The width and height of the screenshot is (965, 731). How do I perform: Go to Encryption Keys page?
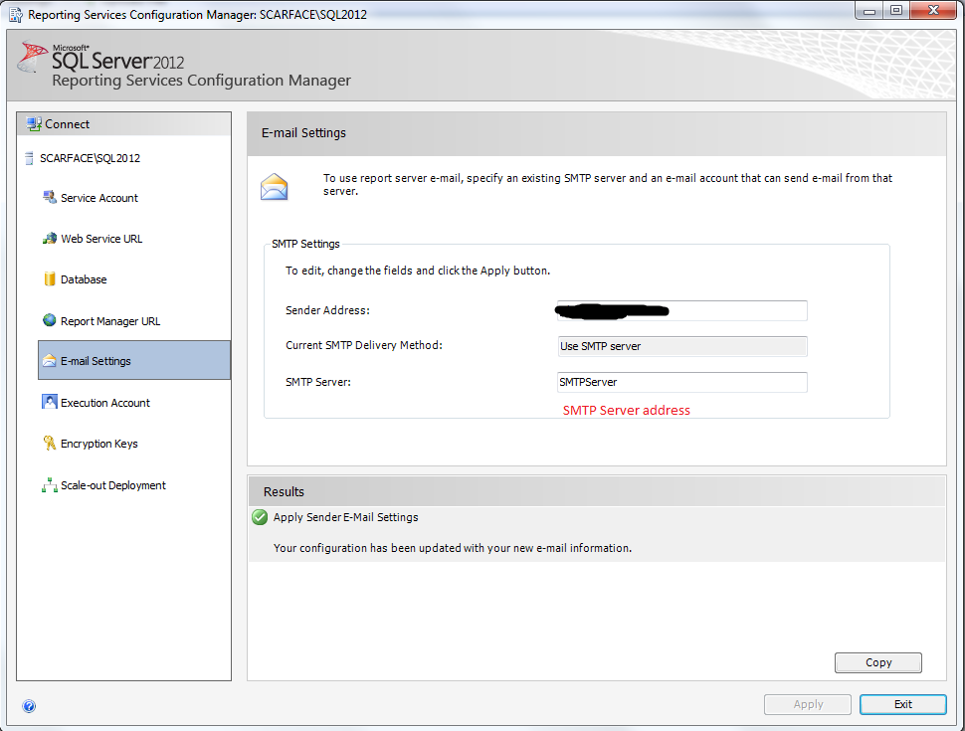[99, 444]
